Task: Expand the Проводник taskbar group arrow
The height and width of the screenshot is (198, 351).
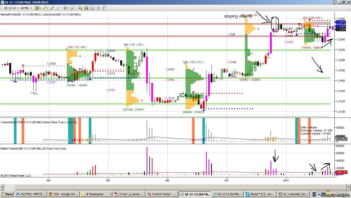Action: 111,194
